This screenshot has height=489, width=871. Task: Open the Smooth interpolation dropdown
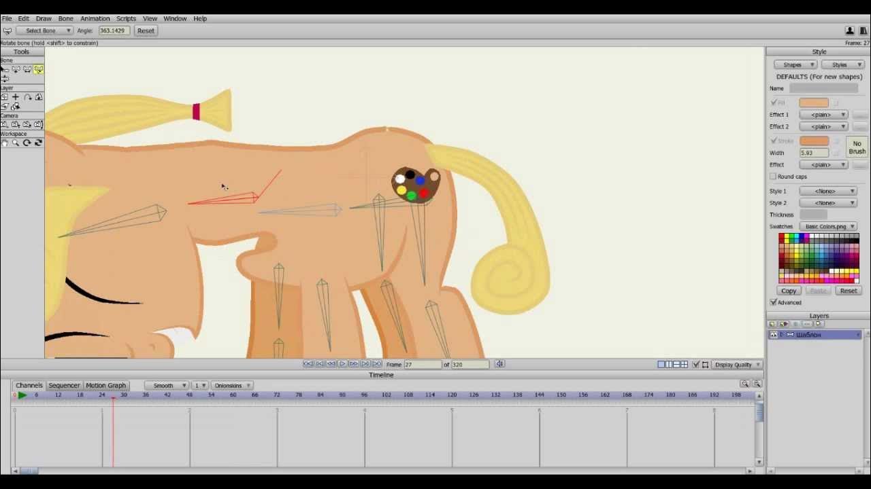point(166,385)
